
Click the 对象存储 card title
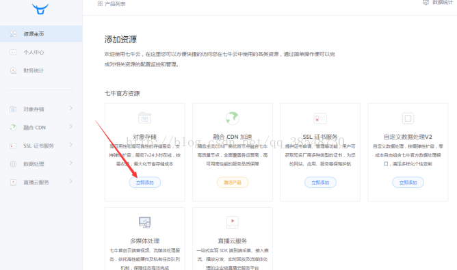(145, 137)
